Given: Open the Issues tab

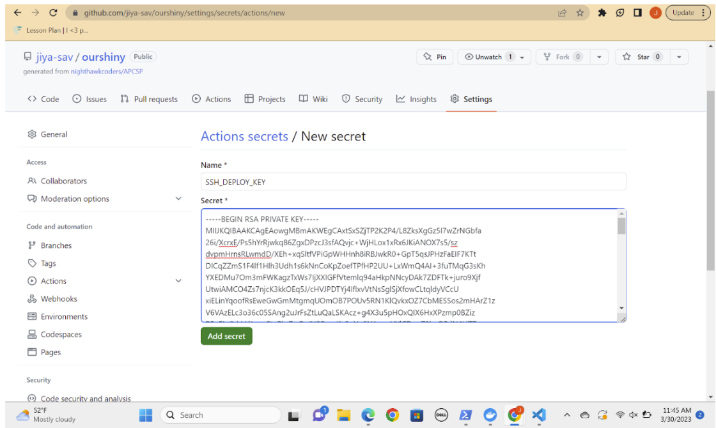Looking at the screenshot, I should tap(89, 99).
